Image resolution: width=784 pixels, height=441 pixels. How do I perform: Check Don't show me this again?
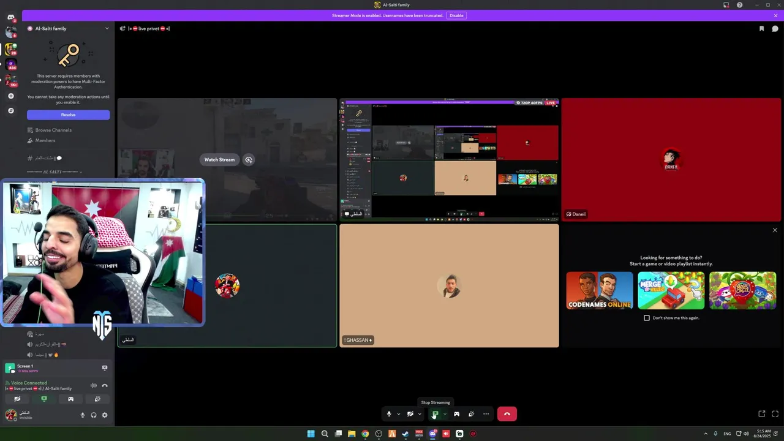[647, 318]
